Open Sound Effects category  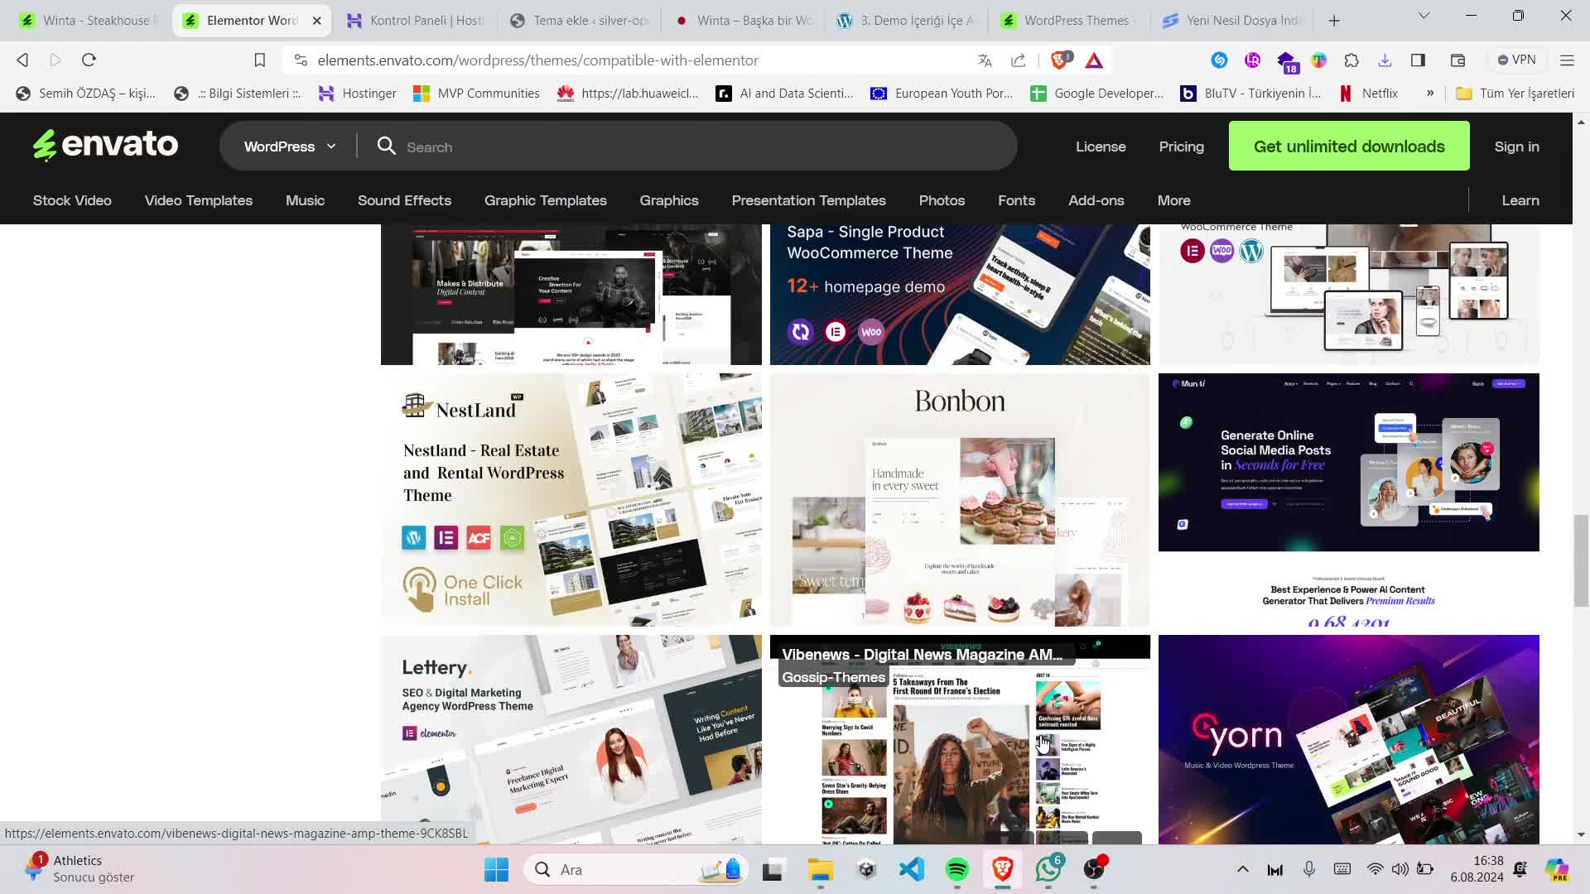point(404,200)
